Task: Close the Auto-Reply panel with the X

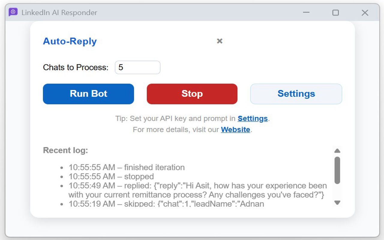Action: pyautogui.click(x=220, y=41)
